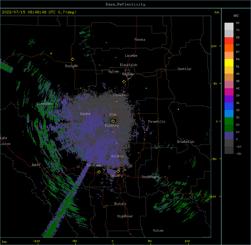The image size is (251, 245).
Task: Click the Base_Reflectivity title text
Action: pos(125,4)
